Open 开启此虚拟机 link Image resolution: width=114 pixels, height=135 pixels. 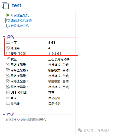(x=20, y=15)
